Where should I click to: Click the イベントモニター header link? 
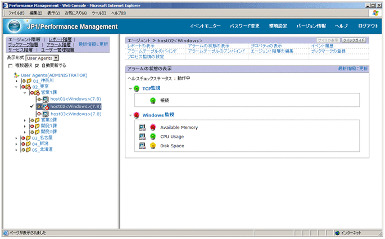[205, 26]
